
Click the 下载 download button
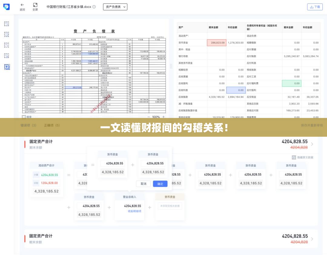coord(315,7)
